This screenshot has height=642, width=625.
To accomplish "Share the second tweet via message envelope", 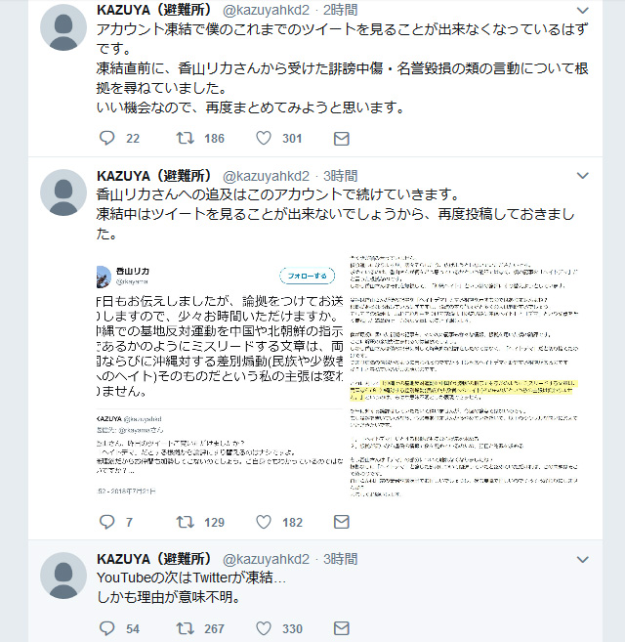I will [342, 522].
